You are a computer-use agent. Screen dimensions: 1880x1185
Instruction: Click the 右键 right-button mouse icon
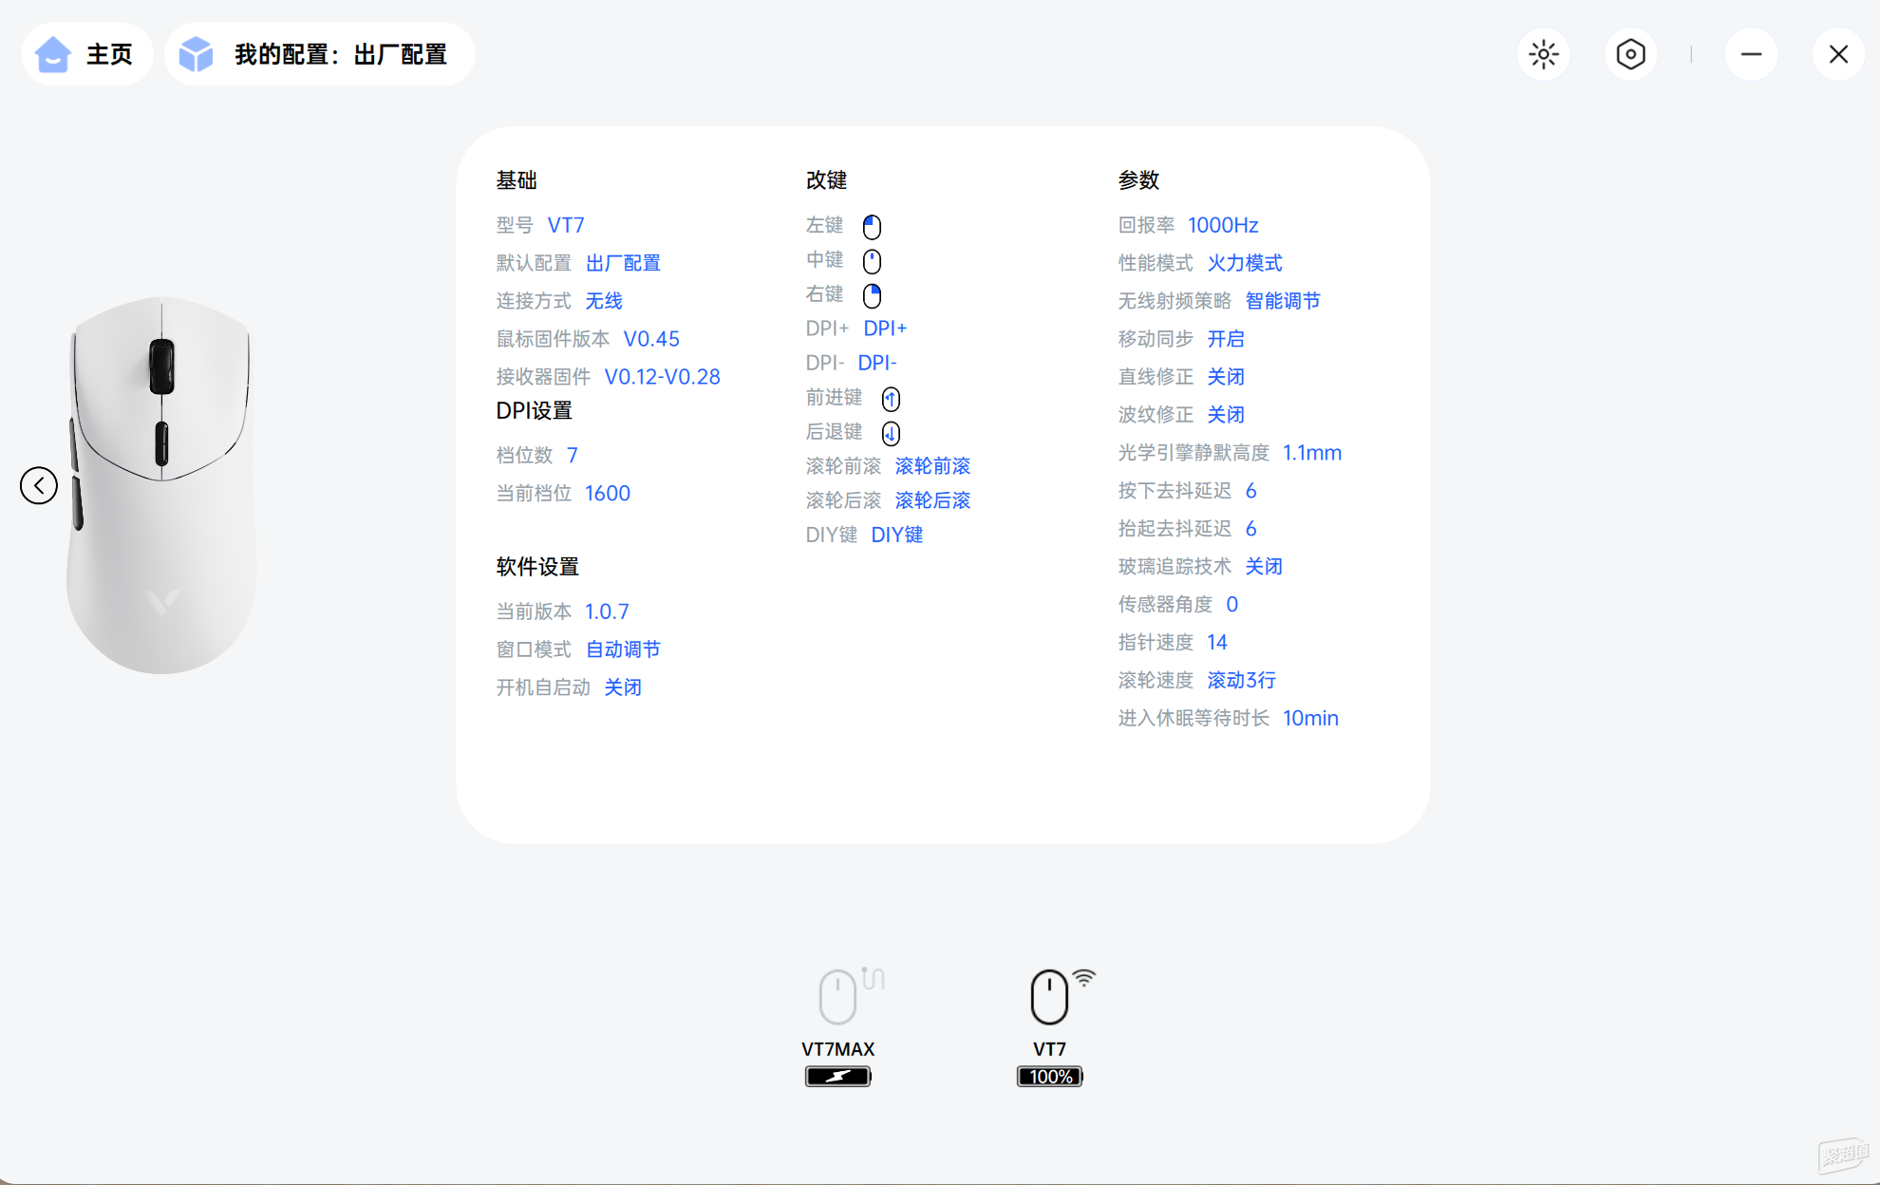point(872,295)
